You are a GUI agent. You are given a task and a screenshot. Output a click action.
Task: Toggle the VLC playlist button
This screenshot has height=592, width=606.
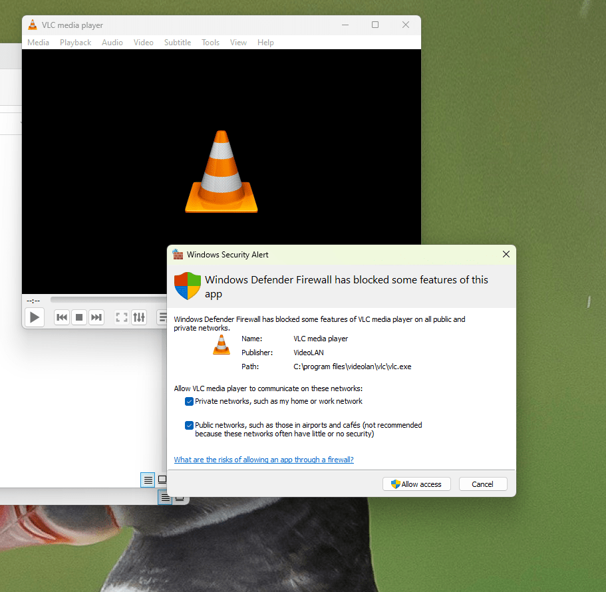point(162,317)
